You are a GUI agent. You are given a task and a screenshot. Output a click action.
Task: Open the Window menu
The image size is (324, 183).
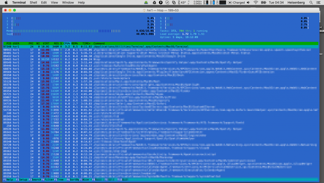(68, 3)
